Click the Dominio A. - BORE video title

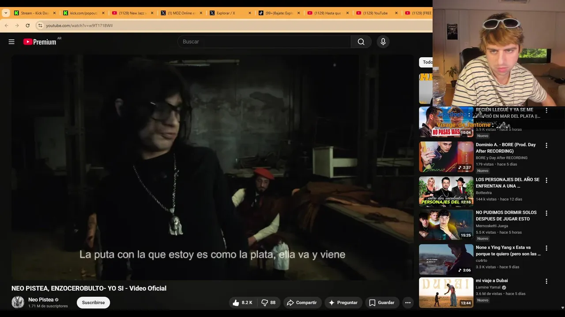(506, 148)
